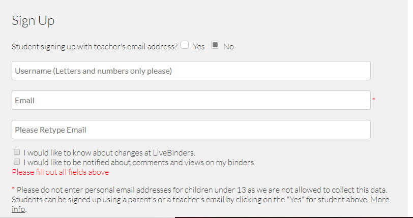Click the student signing up question text
Screen dimensions: 413x218
pyautogui.click(x=95, y=46)
